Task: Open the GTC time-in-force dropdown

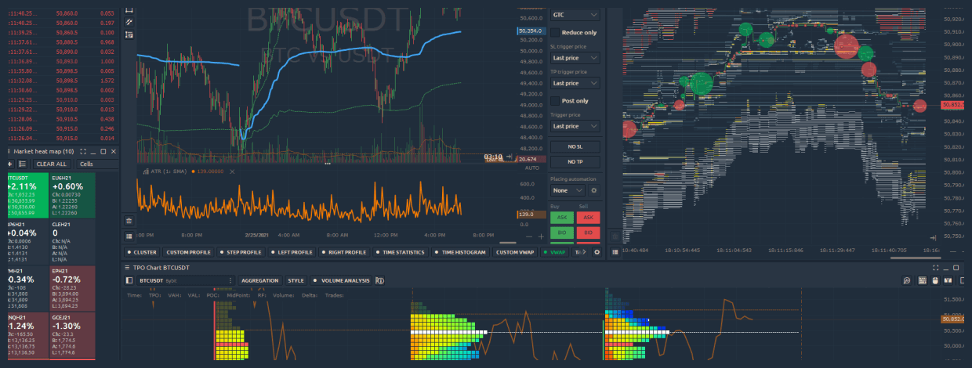Action: click(575, 15)
